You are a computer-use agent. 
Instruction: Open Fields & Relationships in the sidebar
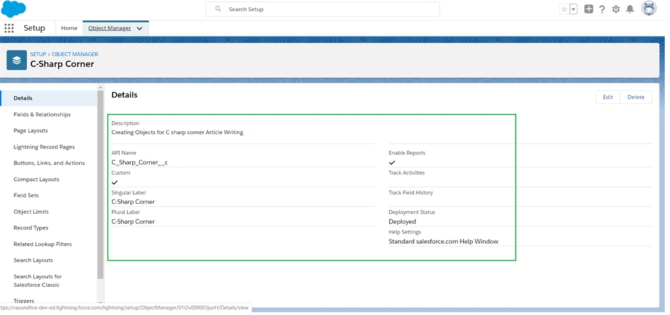43,114
